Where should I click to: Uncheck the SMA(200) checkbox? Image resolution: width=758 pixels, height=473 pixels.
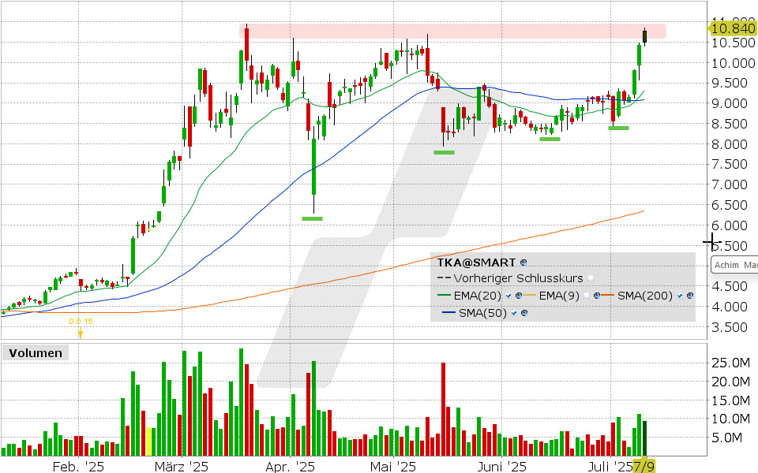[x=680, y=296]
